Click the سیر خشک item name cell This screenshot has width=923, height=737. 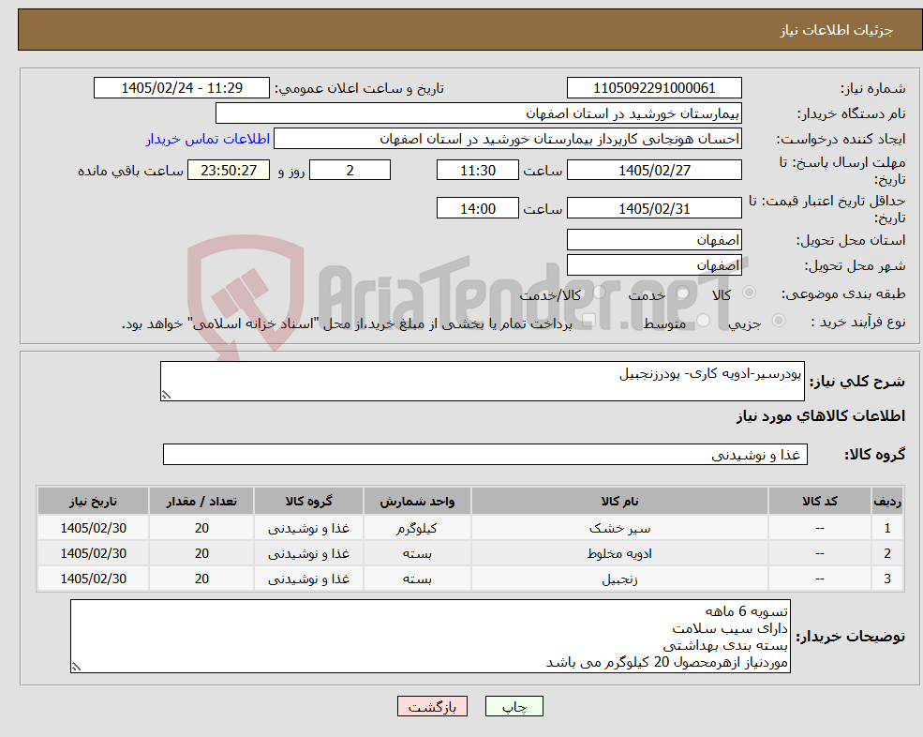point(619,529)
